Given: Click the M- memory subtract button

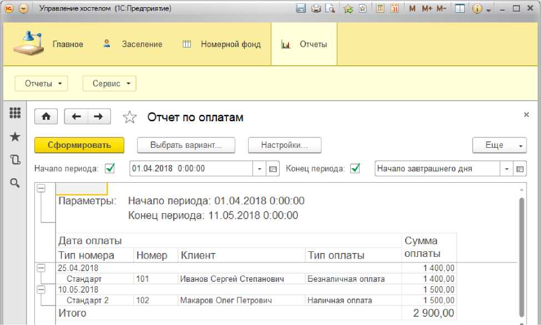Looking at the screenshot, I should [x=441, y=9].
